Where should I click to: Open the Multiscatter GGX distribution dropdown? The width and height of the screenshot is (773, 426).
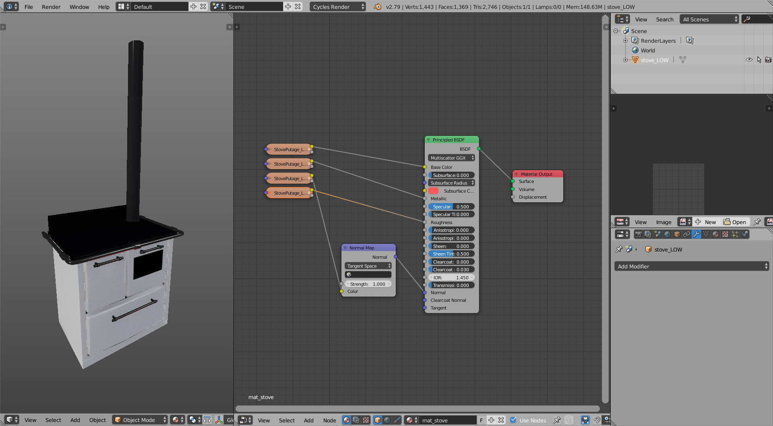tap(451, 158)
